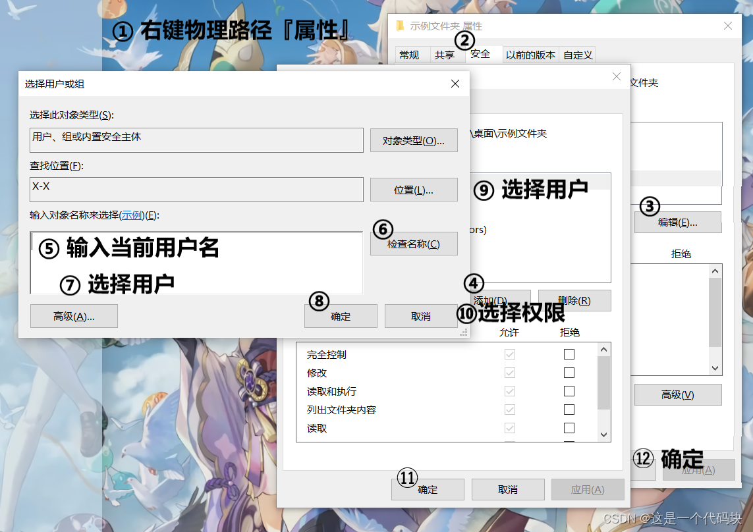
Task: Tick the deny checkbox for 读取和执行
Action: pos(569,391)
